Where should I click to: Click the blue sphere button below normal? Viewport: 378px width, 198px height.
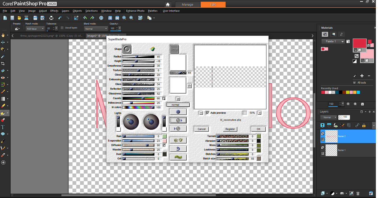(x=178, y=112)
